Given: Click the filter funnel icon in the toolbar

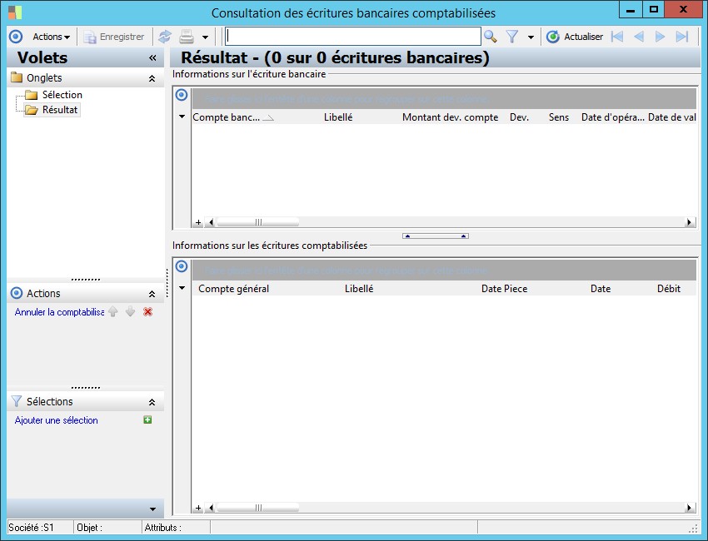Looking at the screenshot, I should point(512,37).
